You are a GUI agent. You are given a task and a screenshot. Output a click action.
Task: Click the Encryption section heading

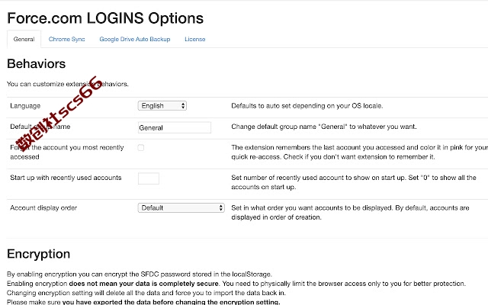pos(38,254)
